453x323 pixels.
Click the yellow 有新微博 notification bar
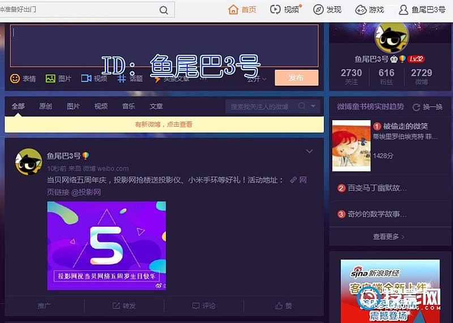point(164,124)
